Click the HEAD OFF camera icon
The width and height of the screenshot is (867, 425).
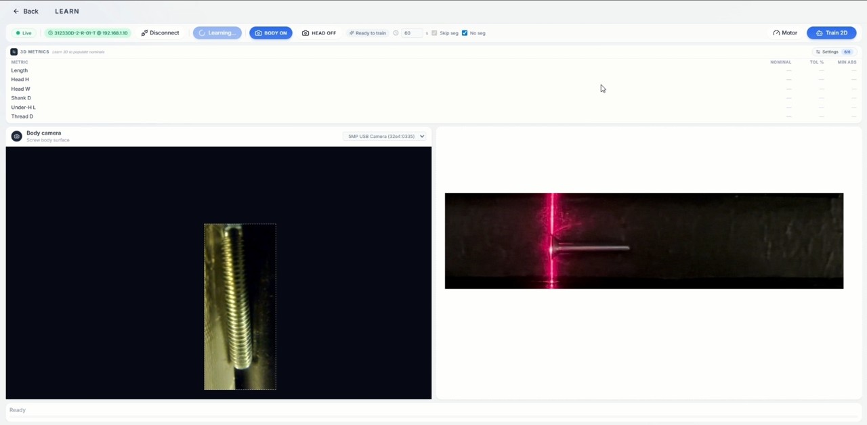pyautogui.click(x=306, y=32)
